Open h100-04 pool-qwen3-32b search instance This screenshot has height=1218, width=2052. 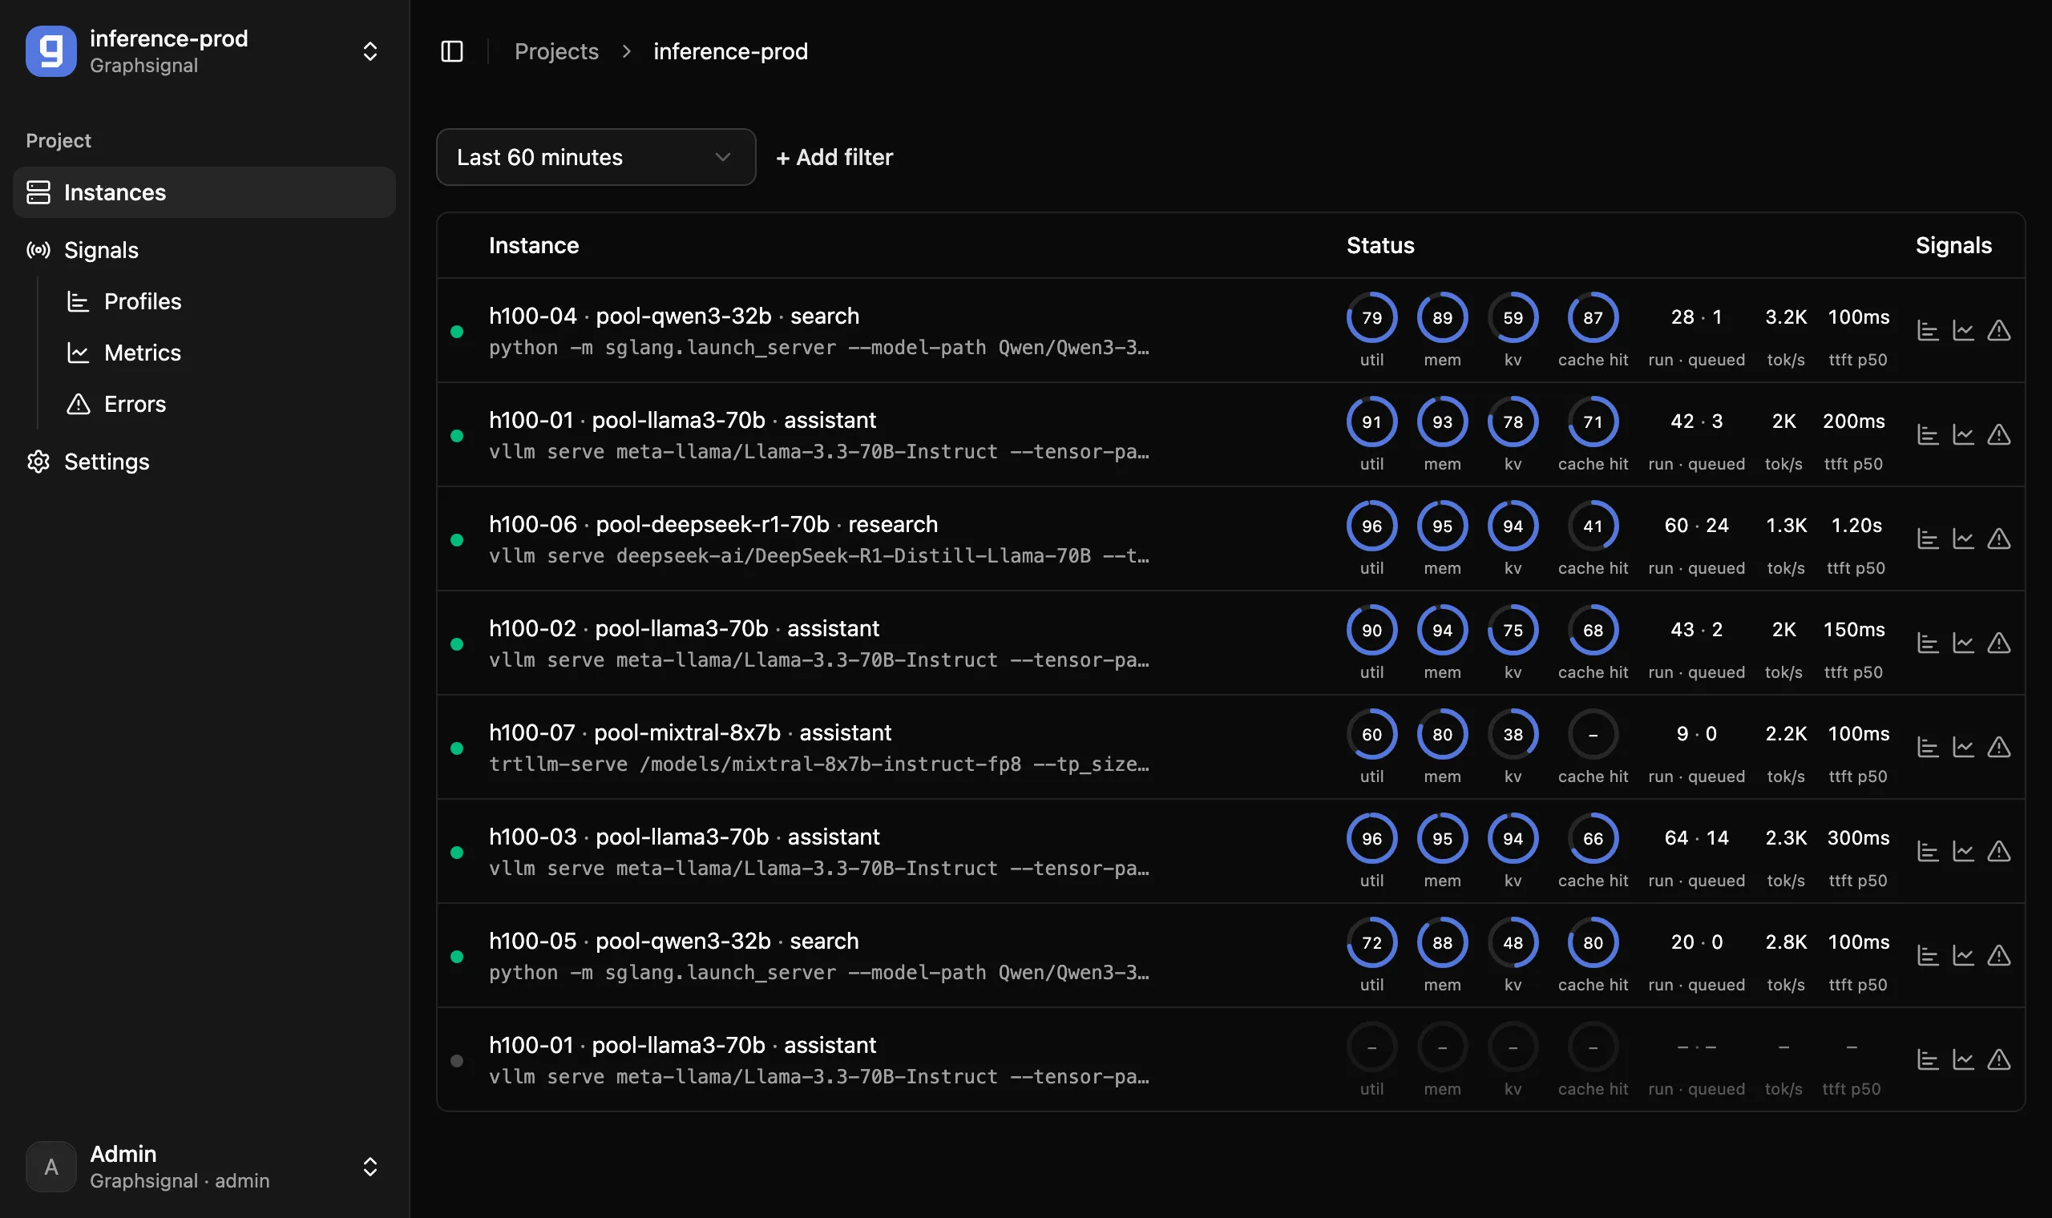[674, 316]
